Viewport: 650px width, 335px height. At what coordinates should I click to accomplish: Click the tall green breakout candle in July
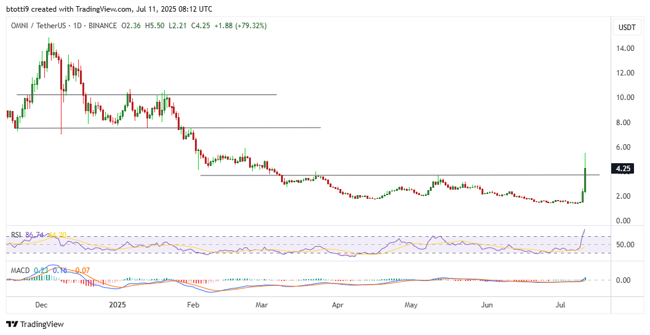click(585, 179)
